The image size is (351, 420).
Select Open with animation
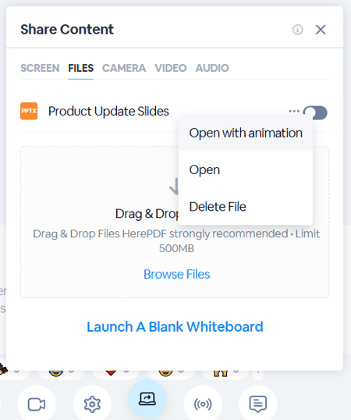coord(246,133)
